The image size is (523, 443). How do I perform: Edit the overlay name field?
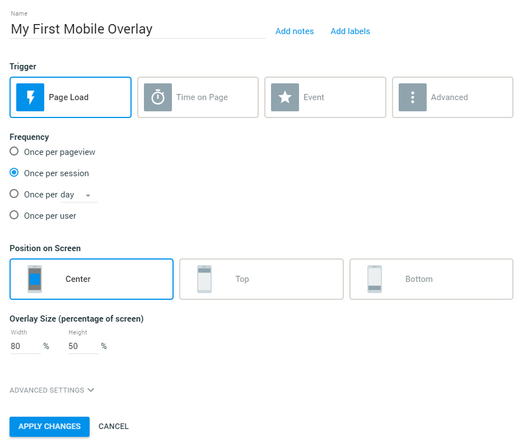138,29
